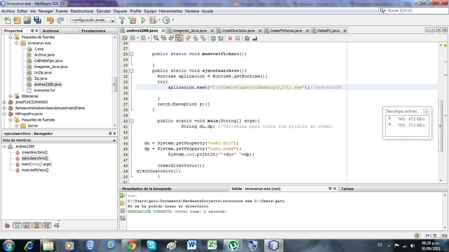Image resolution: width=449 pixels, height=252 pixels.
Task: Select CallHelloPgm.java in project tree
Action: click(48, 61)
